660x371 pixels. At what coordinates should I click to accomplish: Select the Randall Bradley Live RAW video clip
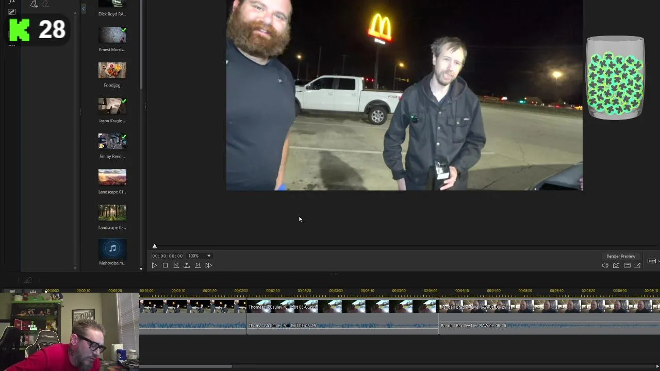[550, 307]
